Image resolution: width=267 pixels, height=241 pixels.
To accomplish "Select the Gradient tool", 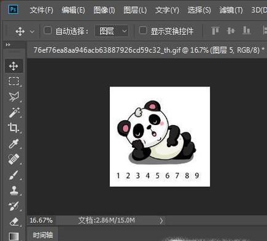I will coord(14,237).
